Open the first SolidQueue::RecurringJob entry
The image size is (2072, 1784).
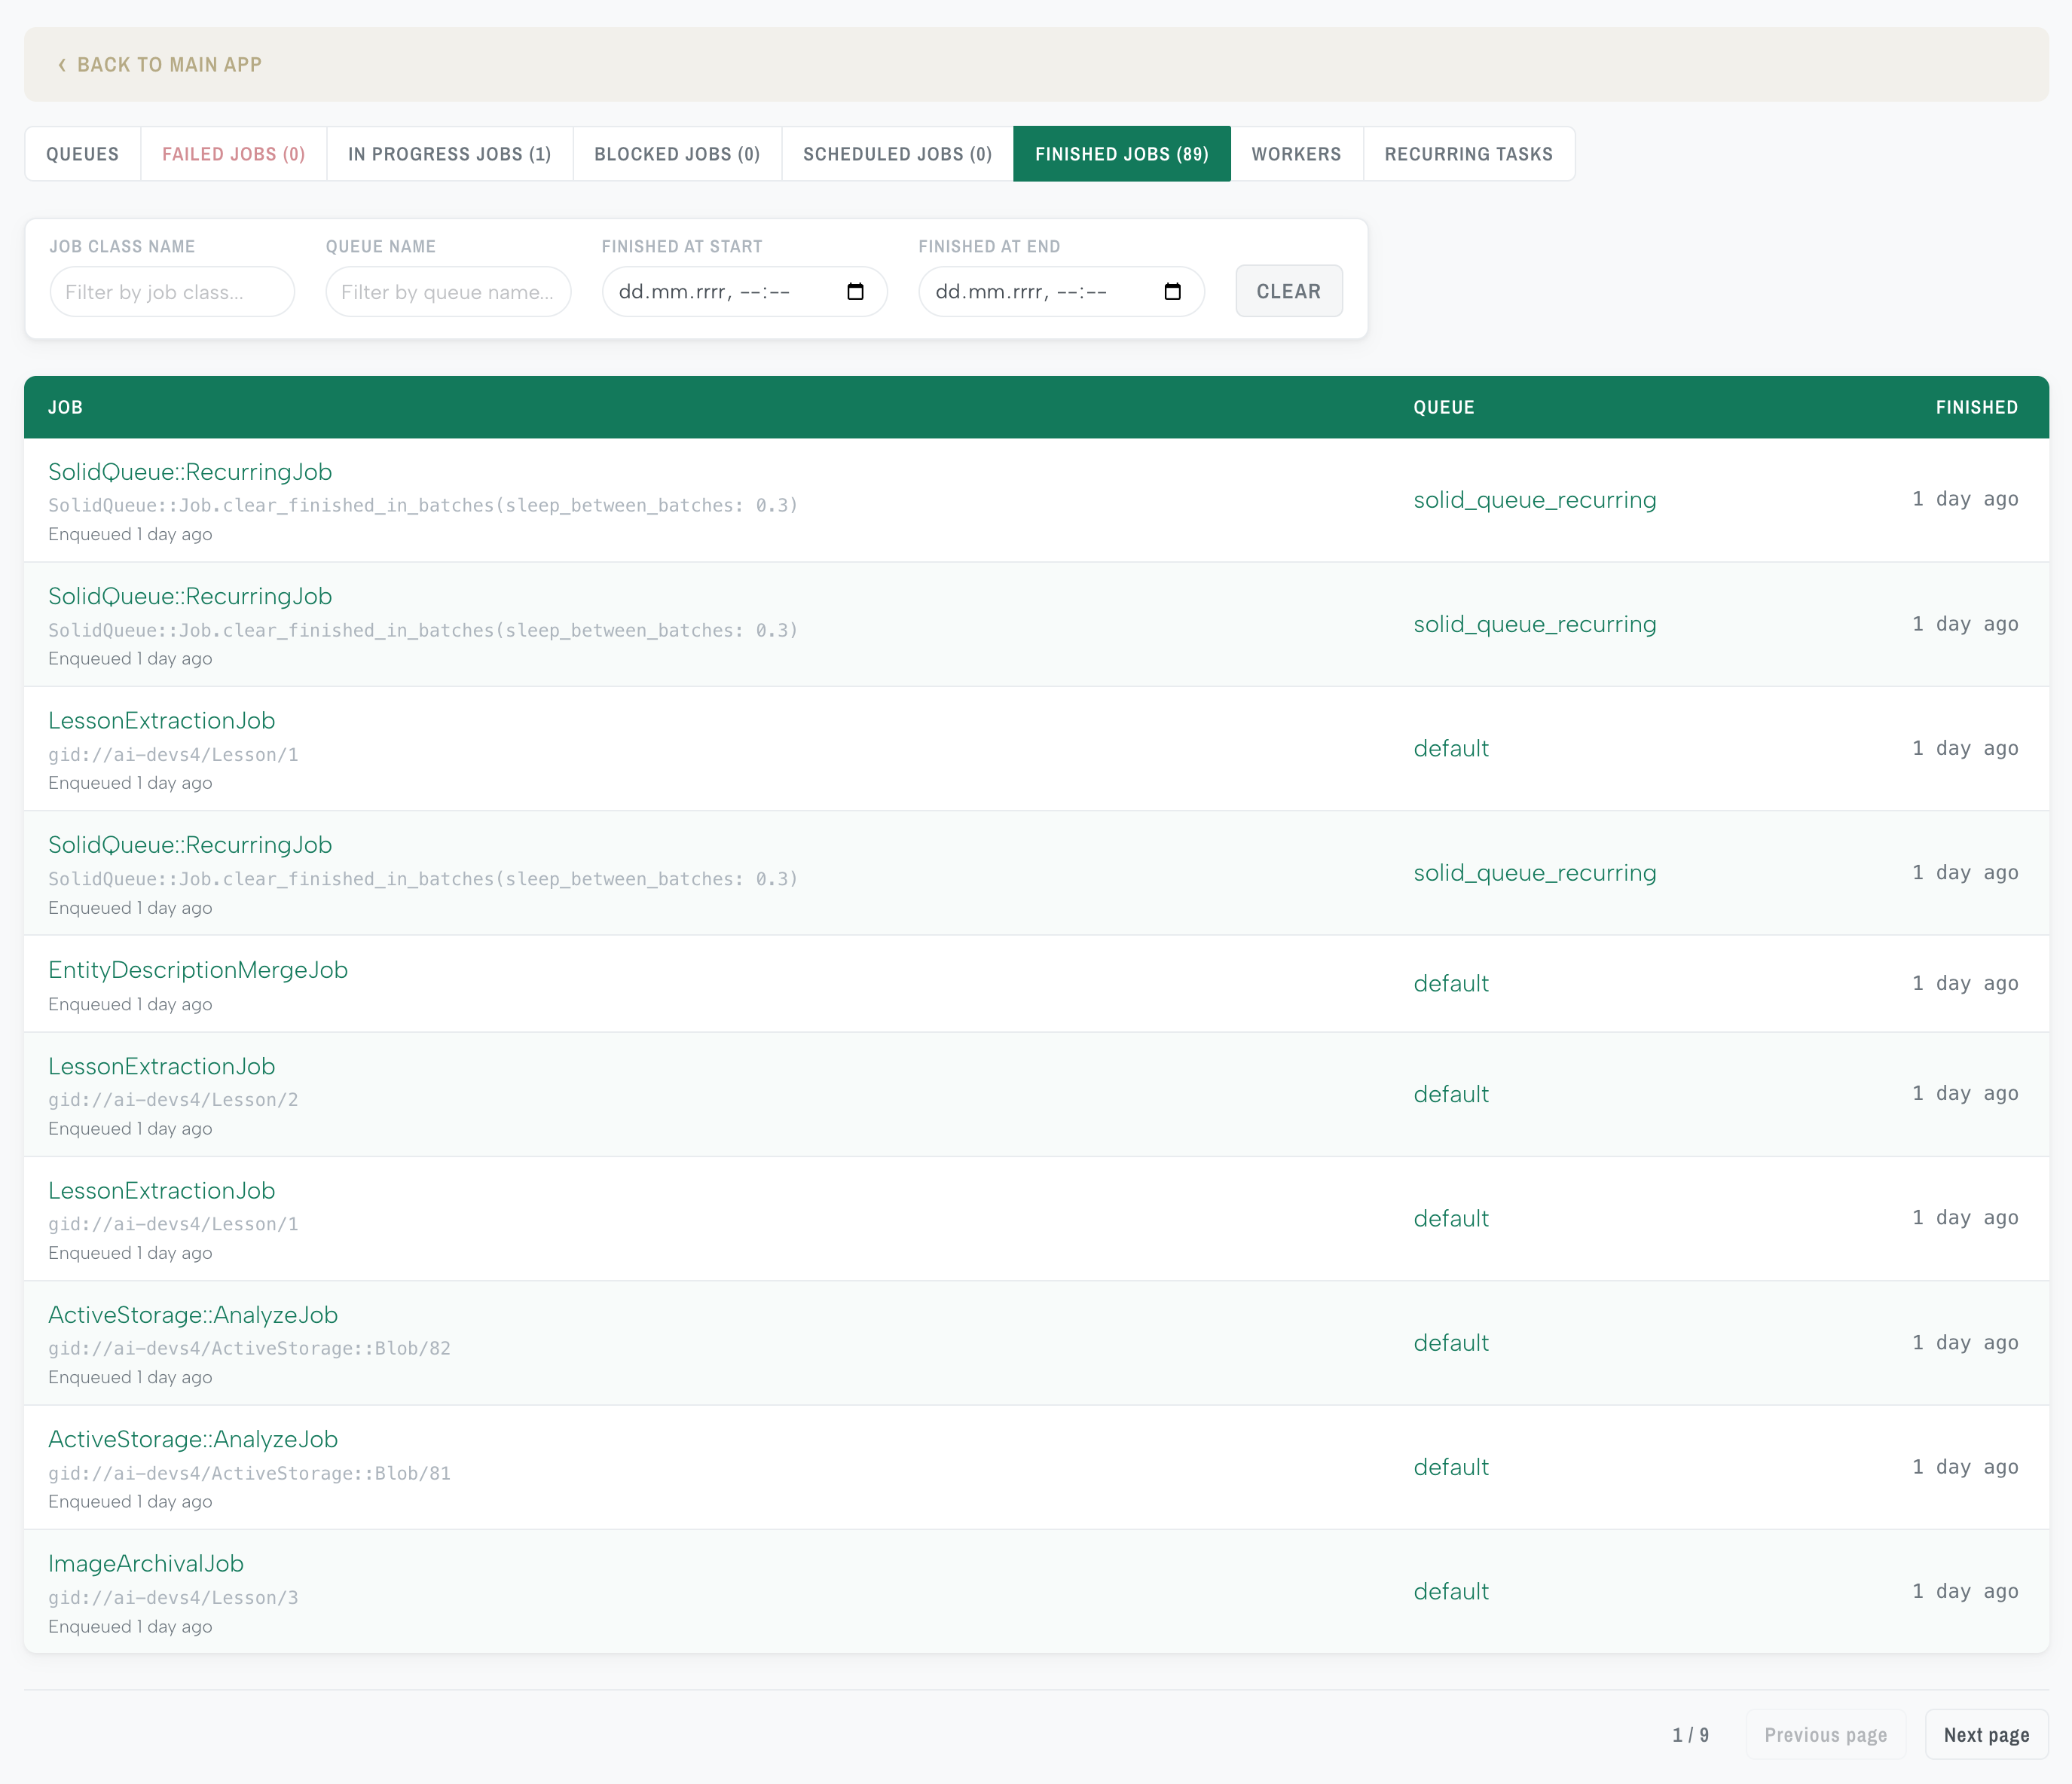pos(190,471)
